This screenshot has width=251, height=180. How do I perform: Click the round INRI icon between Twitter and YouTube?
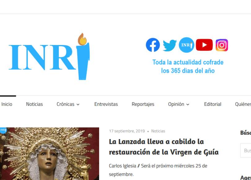(187, 45)
